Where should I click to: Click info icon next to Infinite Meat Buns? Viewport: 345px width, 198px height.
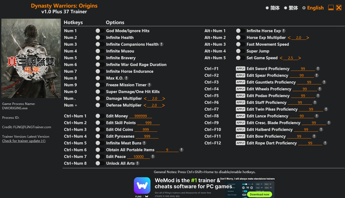(x=144, y=143)
